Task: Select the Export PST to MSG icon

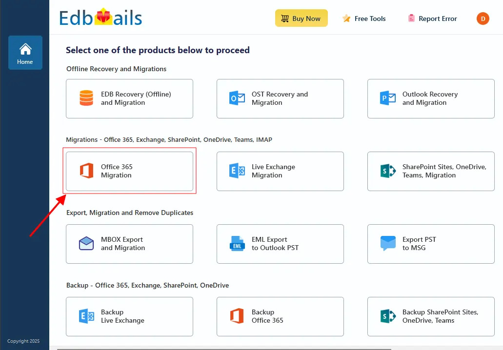Action: [x=387, y=244]
